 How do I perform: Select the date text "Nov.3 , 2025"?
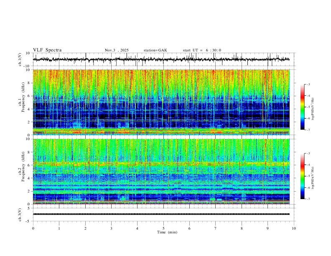click(117, 50)
